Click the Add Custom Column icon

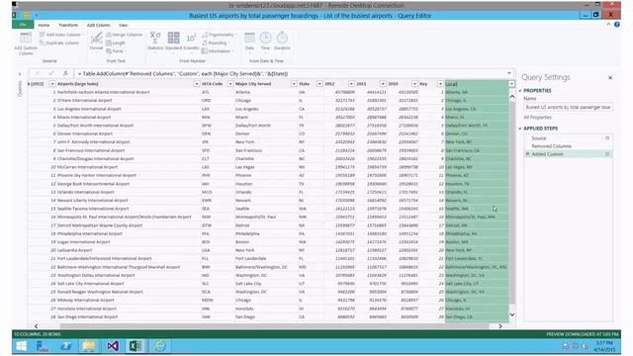(26, 43)
